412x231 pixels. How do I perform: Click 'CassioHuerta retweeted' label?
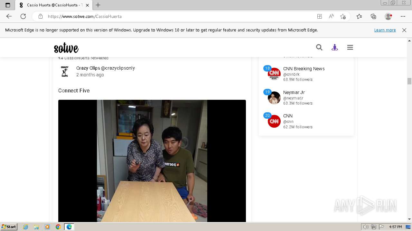coord(86,58)
